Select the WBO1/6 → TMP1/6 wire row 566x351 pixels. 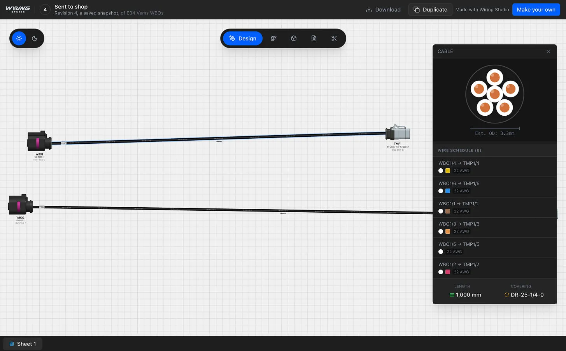point(495,187)
